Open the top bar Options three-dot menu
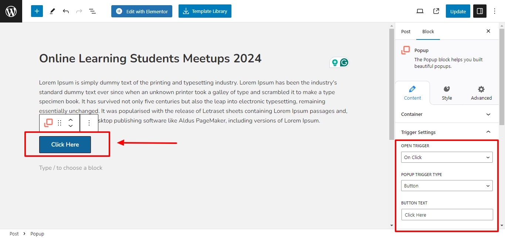 (495, 11)
